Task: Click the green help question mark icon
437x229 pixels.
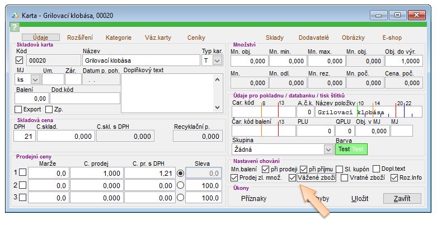Action: click(14, 27)
